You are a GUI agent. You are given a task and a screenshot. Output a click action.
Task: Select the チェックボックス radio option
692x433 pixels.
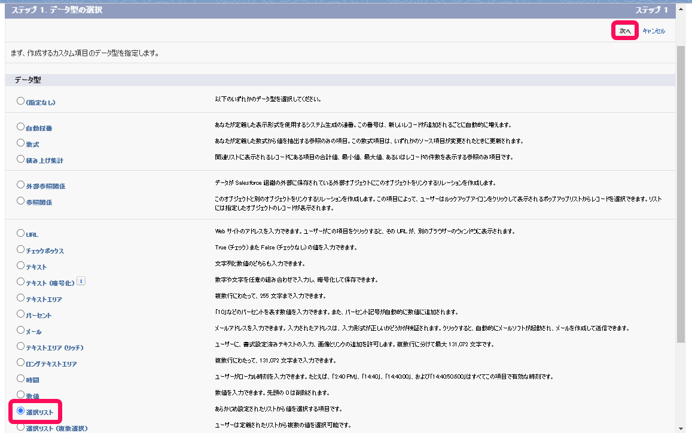click(x=21, y=249)
